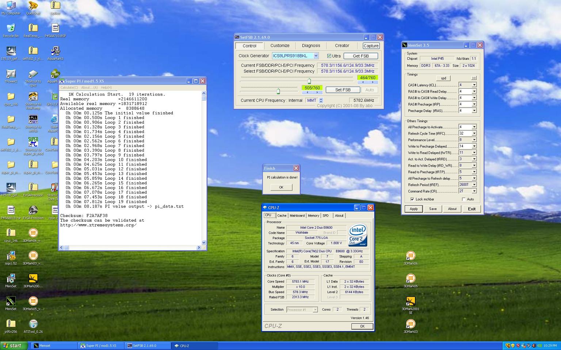
Task: Open Performance Level dropdown in MemSet
Action: click(x=474, y=140)
